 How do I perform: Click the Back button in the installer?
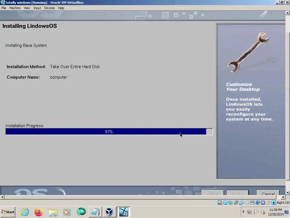213,193
